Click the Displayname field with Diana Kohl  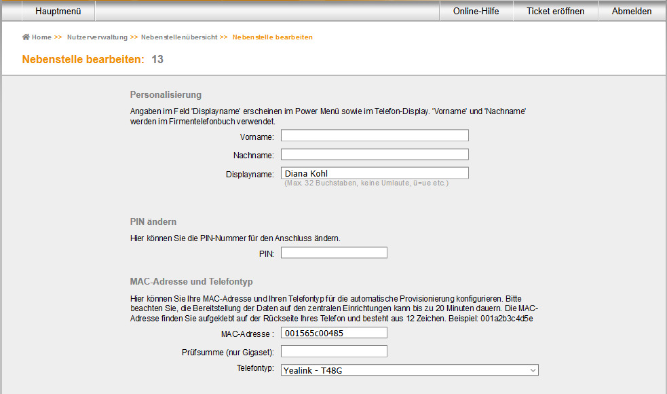pyautogui.click(x=375, y=173)
